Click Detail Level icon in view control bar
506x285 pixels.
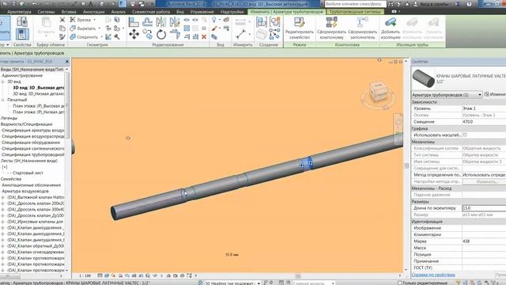[x=100, y=275]
